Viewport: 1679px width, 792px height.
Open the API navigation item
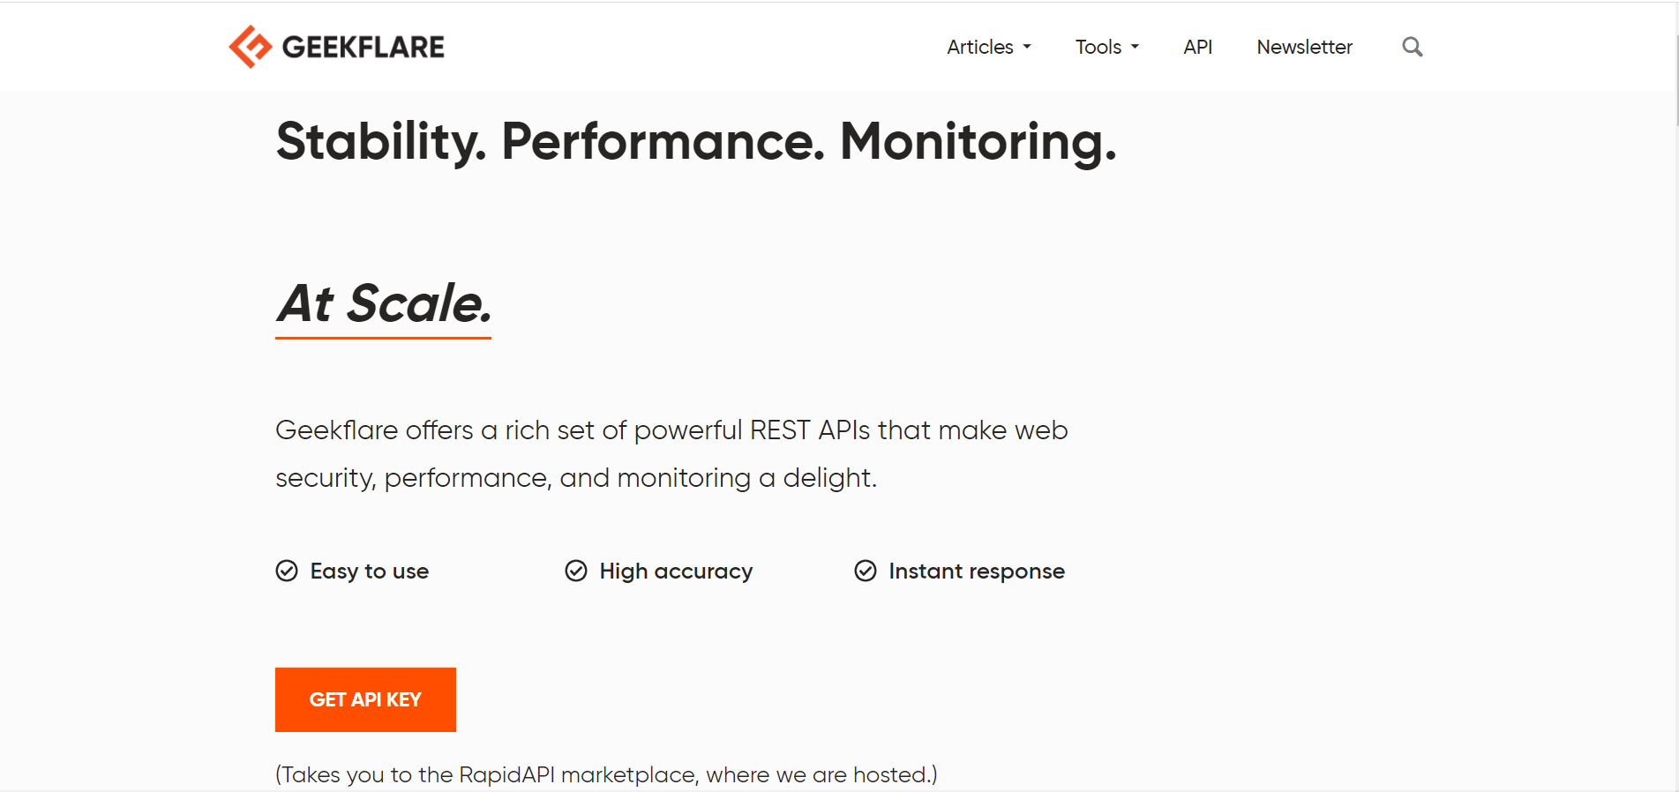click(1197, 47)
